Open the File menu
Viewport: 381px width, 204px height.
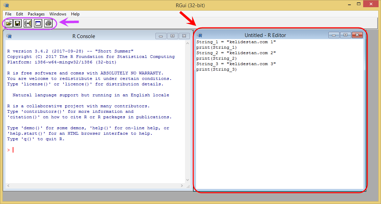coord(8,14)
